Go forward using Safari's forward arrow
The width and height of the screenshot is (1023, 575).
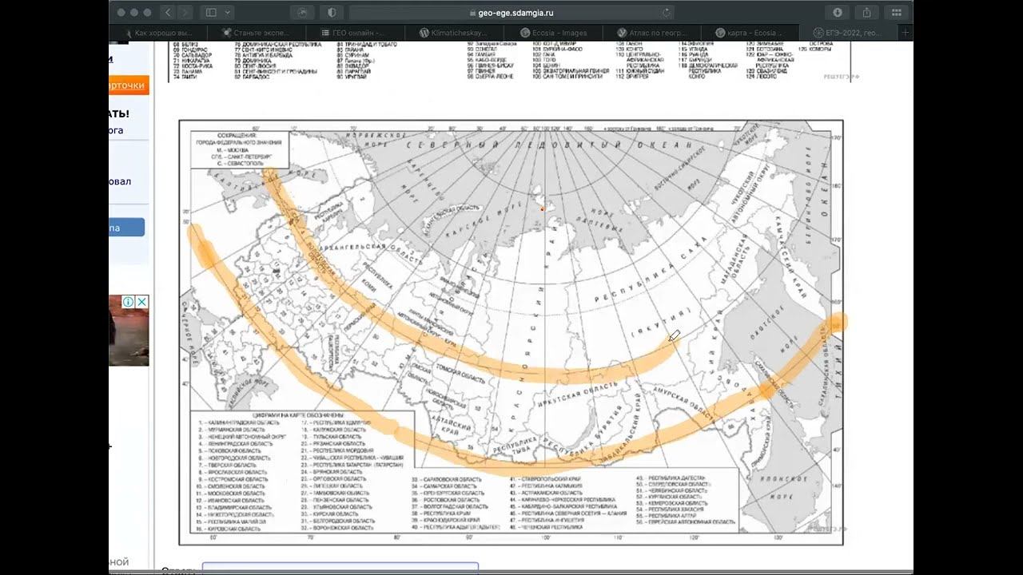click(185, 13)
